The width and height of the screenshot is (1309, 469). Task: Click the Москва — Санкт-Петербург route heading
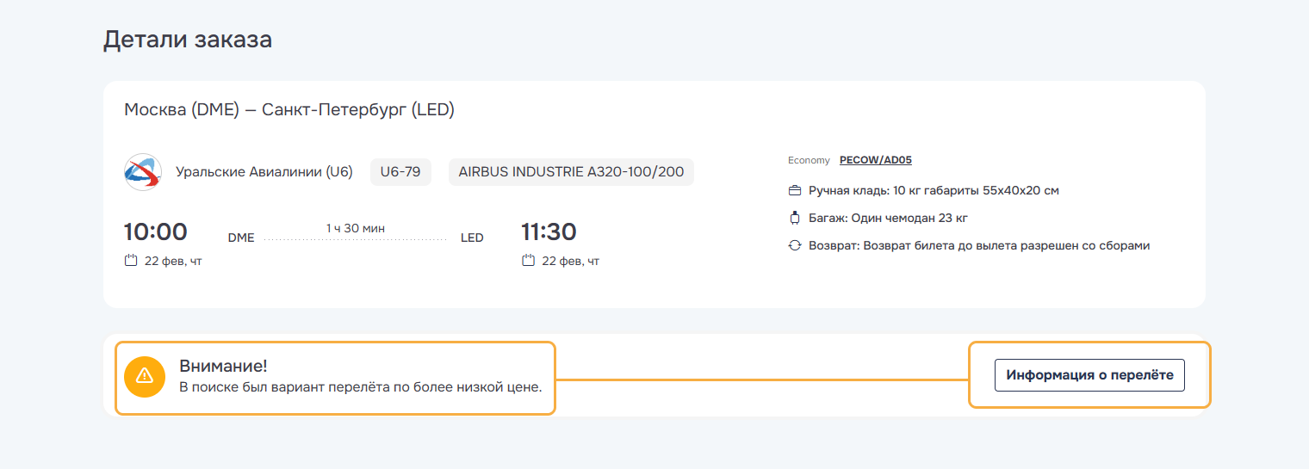pyautogui.click(x=289, y=110)
